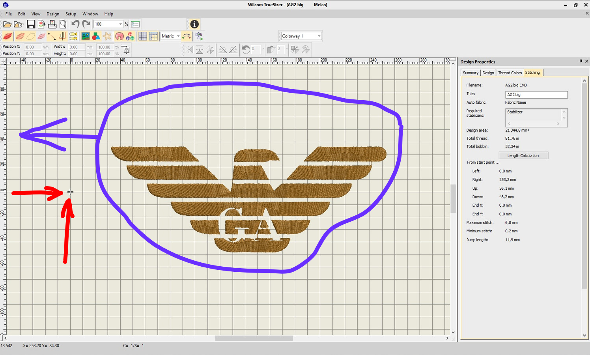Toggle TrueView red leaf icon

(x=7, y=36)
